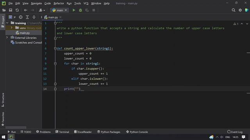Viewport: 250px width, 140px height.
Task: Navigate back with the left arrow
Action: tap(25, 10)
